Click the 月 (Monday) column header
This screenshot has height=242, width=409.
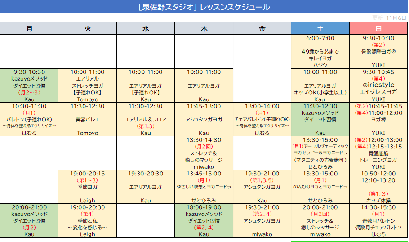tap(29, 28)
